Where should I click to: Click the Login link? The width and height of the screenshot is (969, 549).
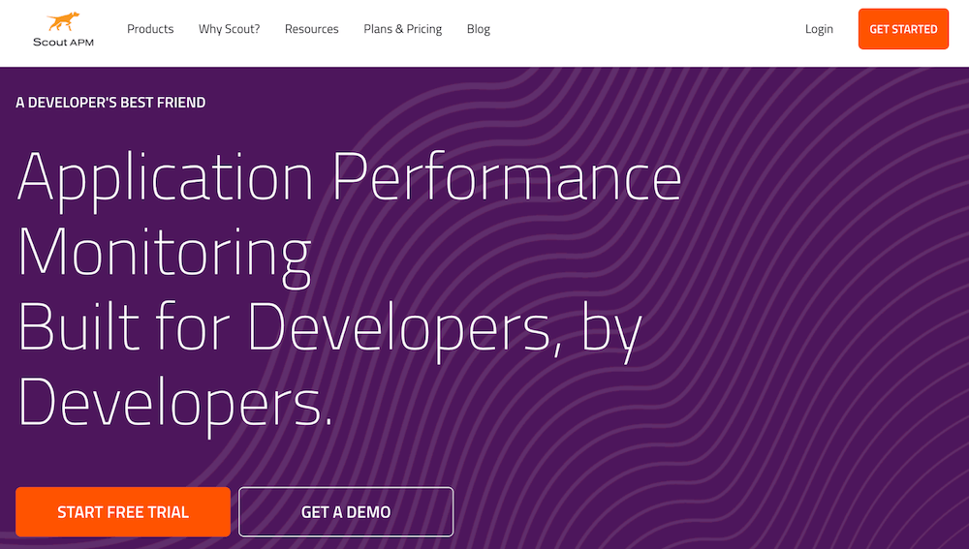tap(819, 29)
